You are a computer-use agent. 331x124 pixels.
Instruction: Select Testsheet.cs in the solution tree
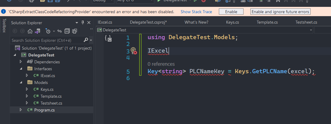(51, 103)
